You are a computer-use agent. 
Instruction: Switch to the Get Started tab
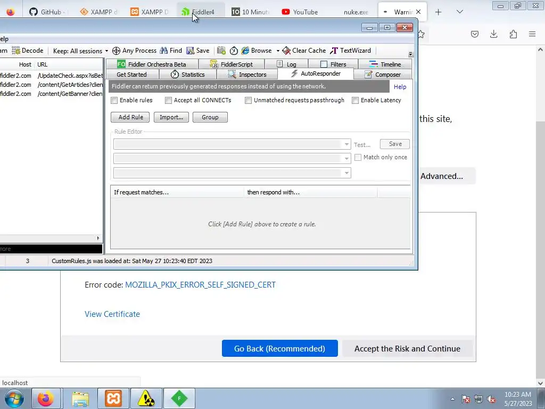click(132, 75)
